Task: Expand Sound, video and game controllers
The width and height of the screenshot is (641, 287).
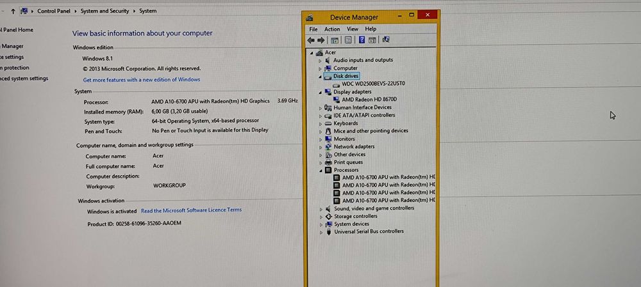Action: point(321,209)
